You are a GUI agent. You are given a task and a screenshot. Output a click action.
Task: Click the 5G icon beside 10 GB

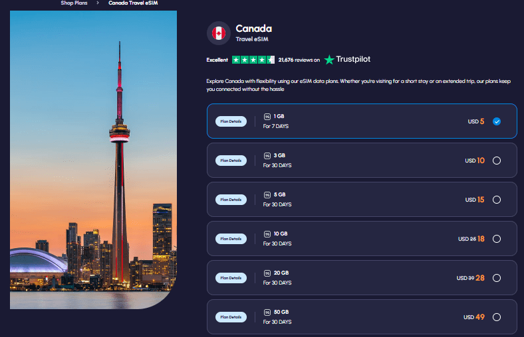[267, 234]
